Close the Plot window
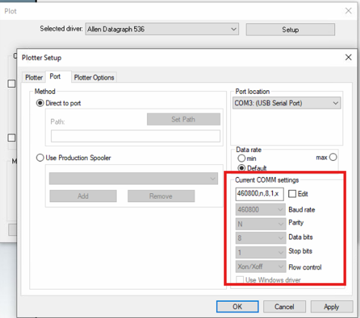360x318 pixels. pos(348,11)
